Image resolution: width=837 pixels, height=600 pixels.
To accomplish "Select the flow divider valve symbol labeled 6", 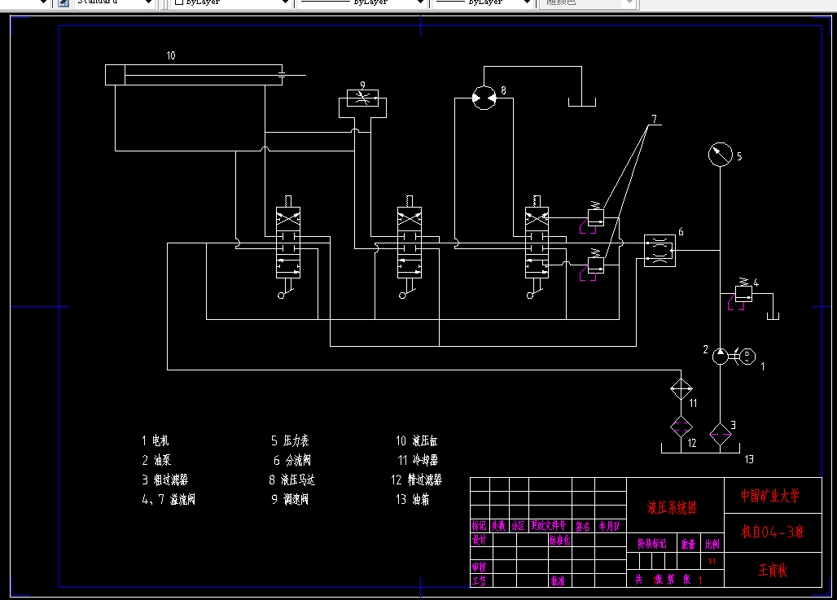I will click(x=660, y=251).
